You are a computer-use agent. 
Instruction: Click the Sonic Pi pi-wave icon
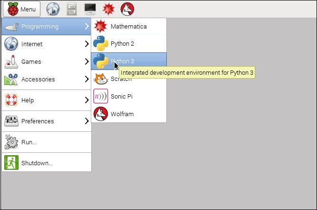101,96
